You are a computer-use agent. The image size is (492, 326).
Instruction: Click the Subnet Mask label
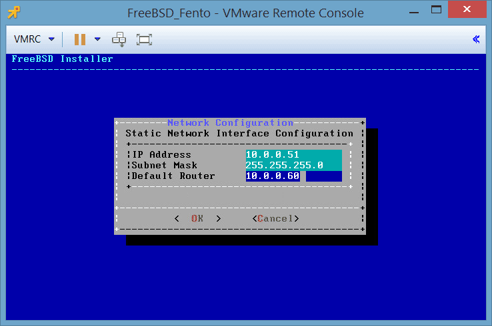pos(164,166)
